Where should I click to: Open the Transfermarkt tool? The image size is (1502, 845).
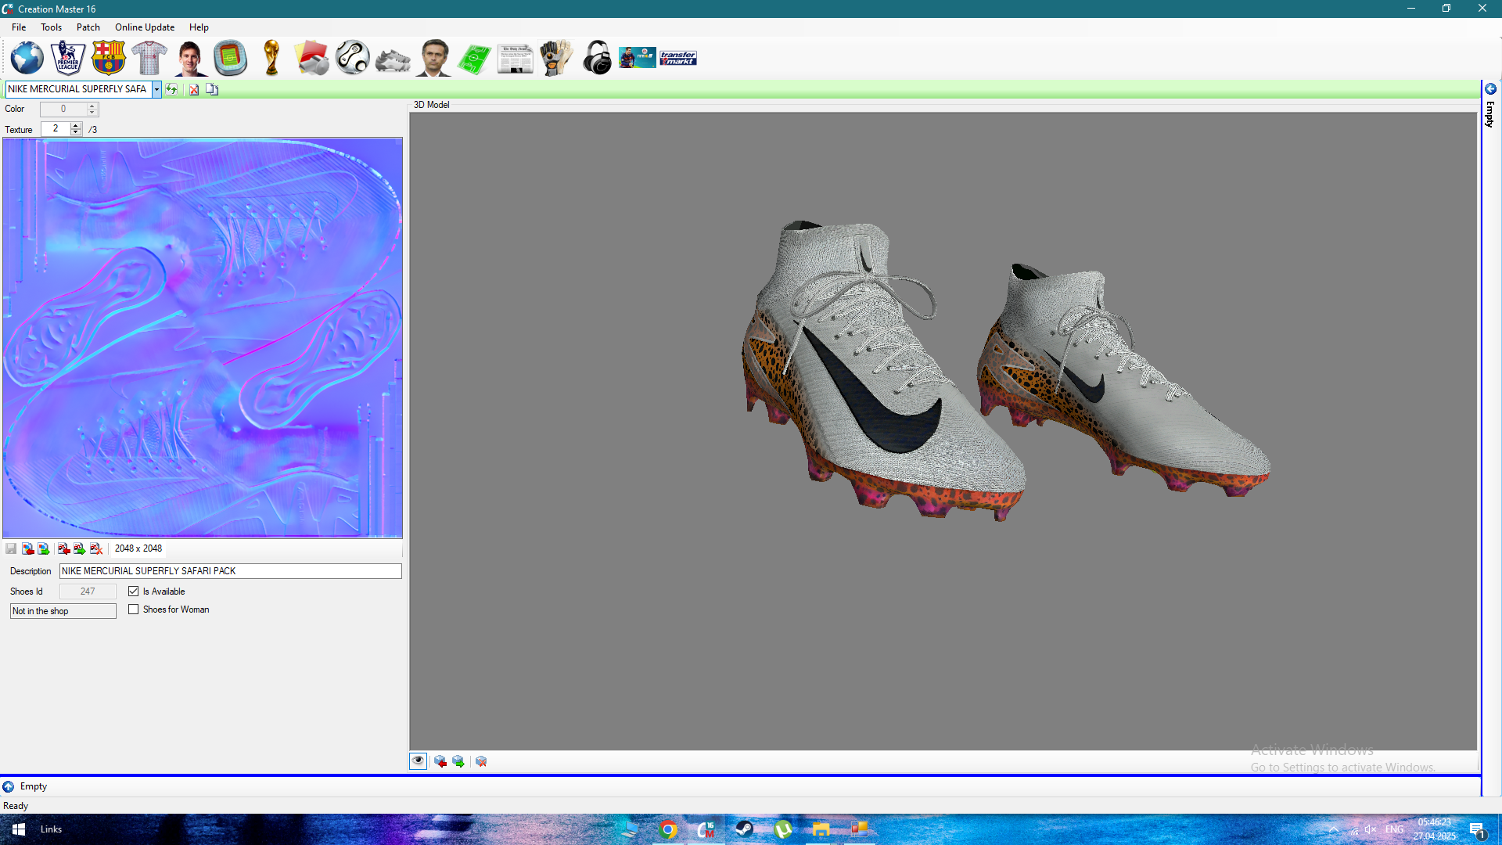tap(678, 58)
